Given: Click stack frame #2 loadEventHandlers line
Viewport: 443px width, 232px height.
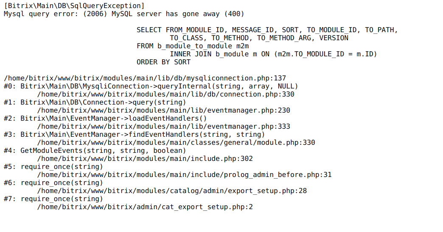Looking at the screenshot, I should [x=105, y=119].
